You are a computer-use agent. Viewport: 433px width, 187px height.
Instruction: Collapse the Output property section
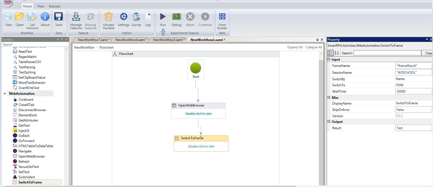point(329,121)
